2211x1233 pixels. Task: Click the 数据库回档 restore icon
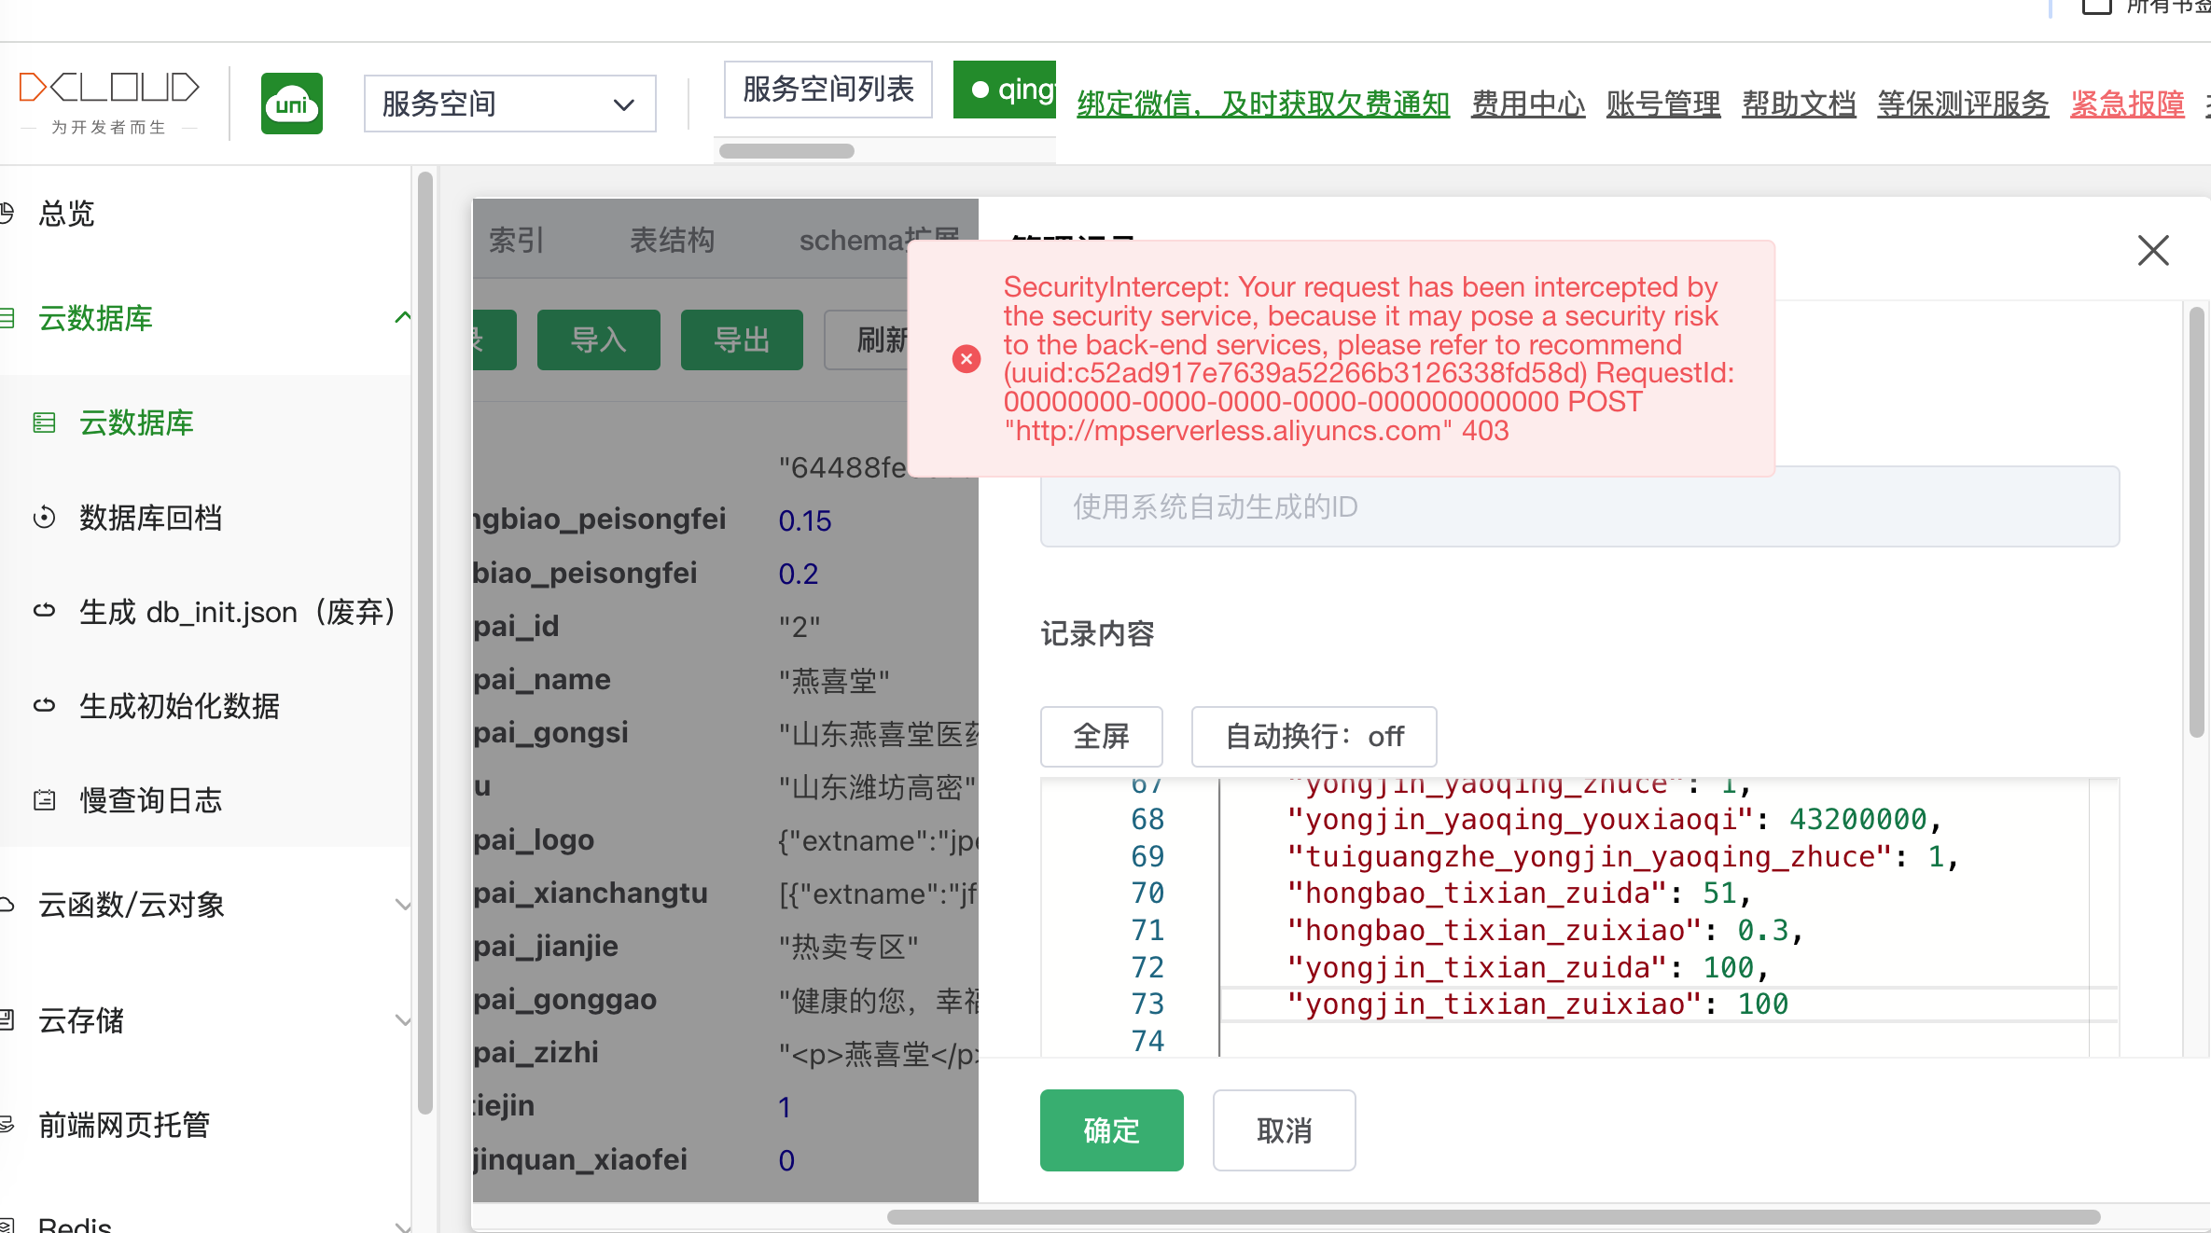coord(44,517)
